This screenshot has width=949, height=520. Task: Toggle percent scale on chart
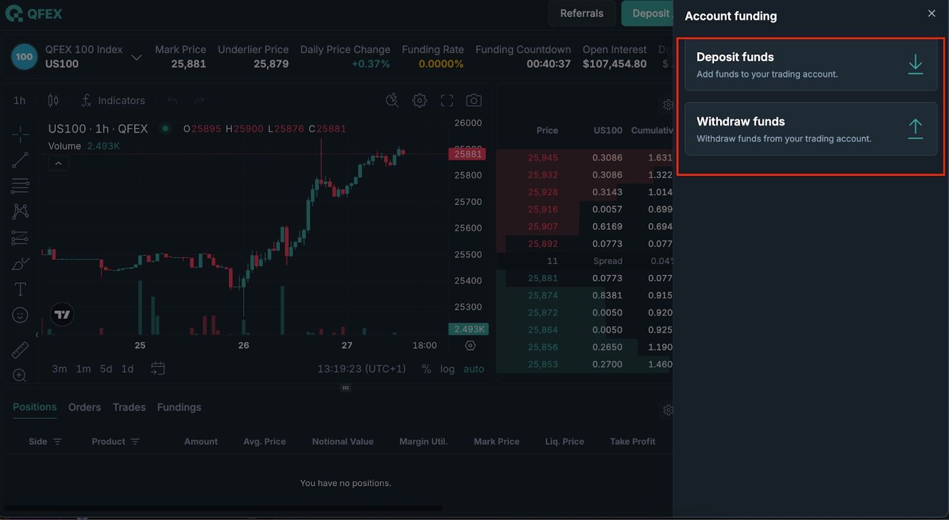[426, 369]
